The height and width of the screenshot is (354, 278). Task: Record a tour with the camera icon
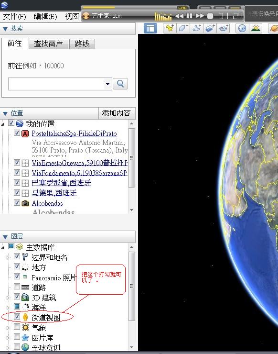pyautogui.click(x=224, y=28)
